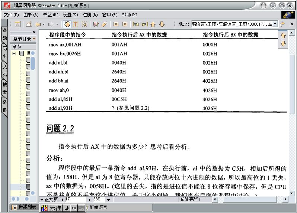Go to home page via house icon

tap(29, 24)
